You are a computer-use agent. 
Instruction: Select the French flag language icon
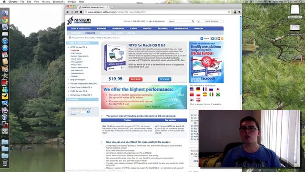204,89
